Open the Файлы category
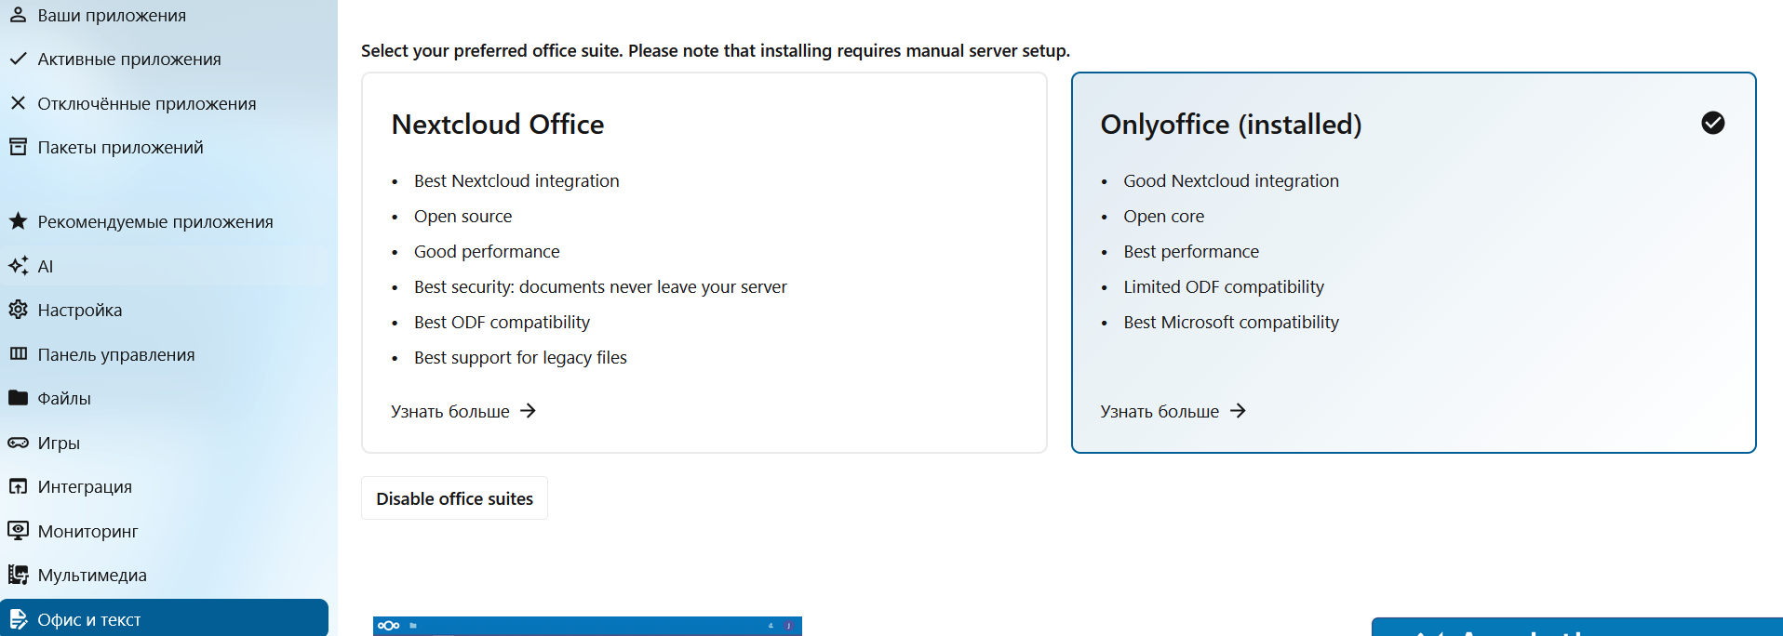Image resolution: width=1783 pixels, height=636 pixels. (x=64, y=398)
